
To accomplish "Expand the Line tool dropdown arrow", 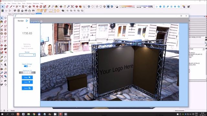I will pos(14,6).
